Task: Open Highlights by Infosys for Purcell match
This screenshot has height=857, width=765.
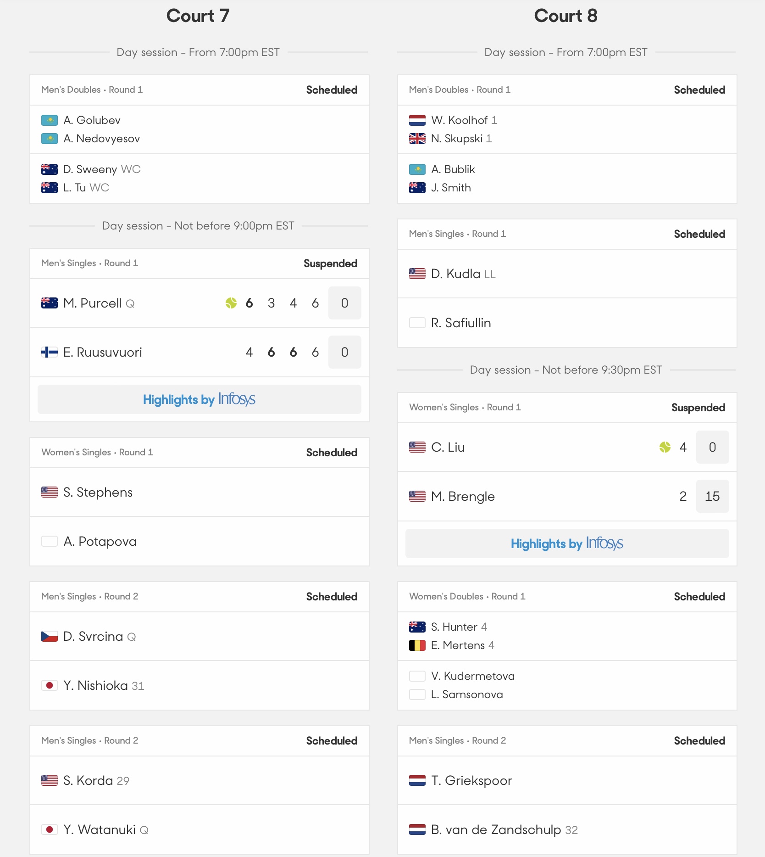Action: click(x=200, y=399)
